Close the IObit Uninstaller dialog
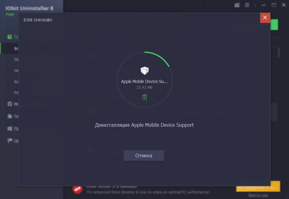 point(265,18)
